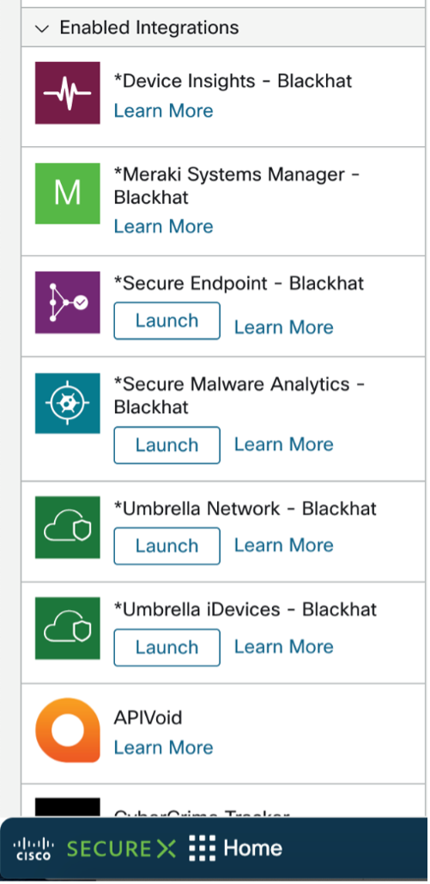
Task: Launch Secure Endpoint - Blackhat
Action: (x=167, y=320)
